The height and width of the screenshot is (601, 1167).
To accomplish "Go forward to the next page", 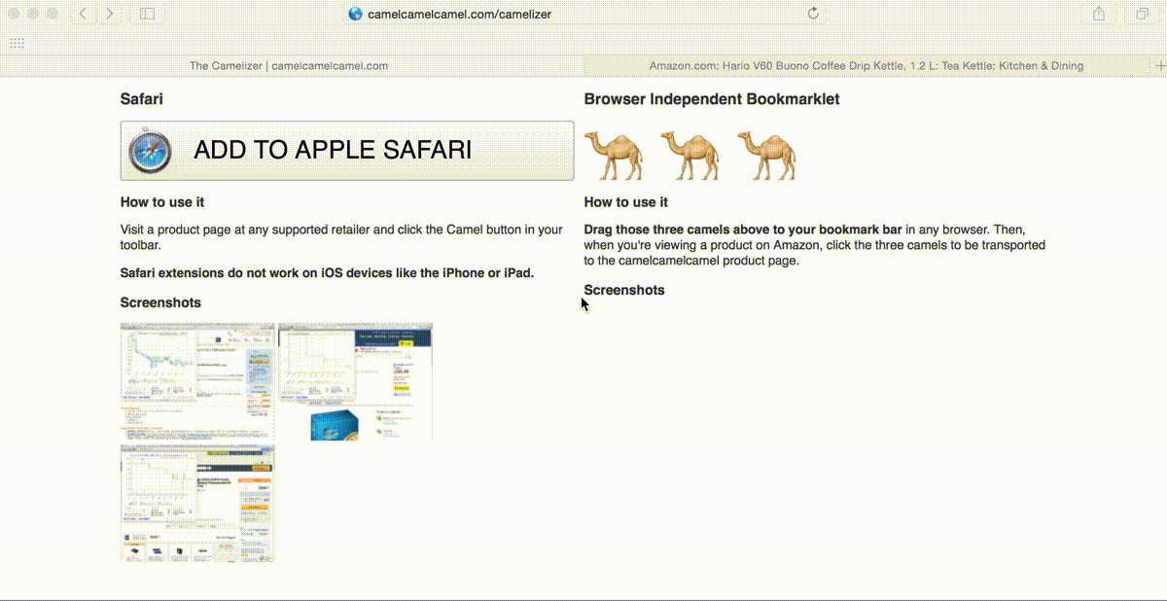I will pyautogui.click(x=109, y=14).
